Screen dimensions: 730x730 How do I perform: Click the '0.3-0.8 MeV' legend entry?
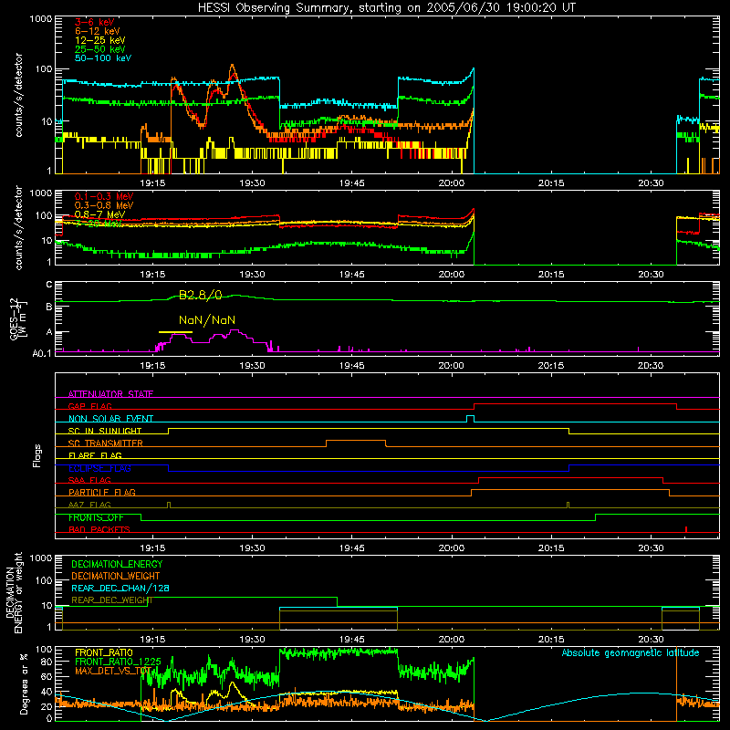(x=104, y=205)
